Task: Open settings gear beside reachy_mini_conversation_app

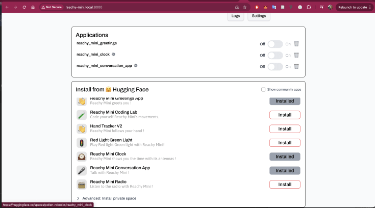Action: click(x=136, y=65)
